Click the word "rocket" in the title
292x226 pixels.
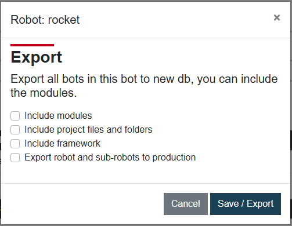pos(64,20)
